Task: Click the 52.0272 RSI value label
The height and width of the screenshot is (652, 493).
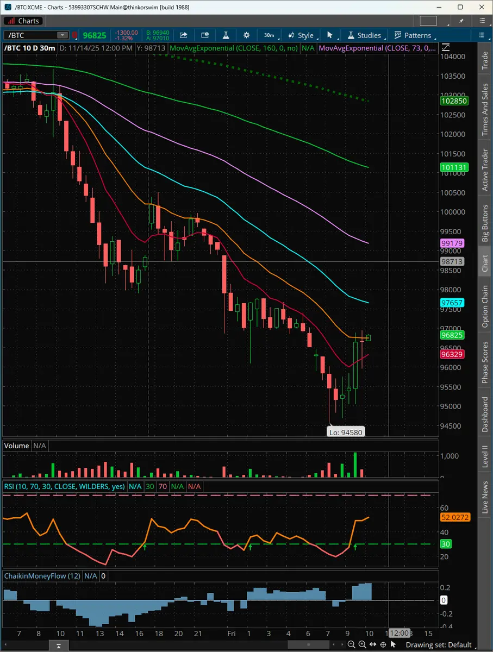Action: [x=455, y=518]
